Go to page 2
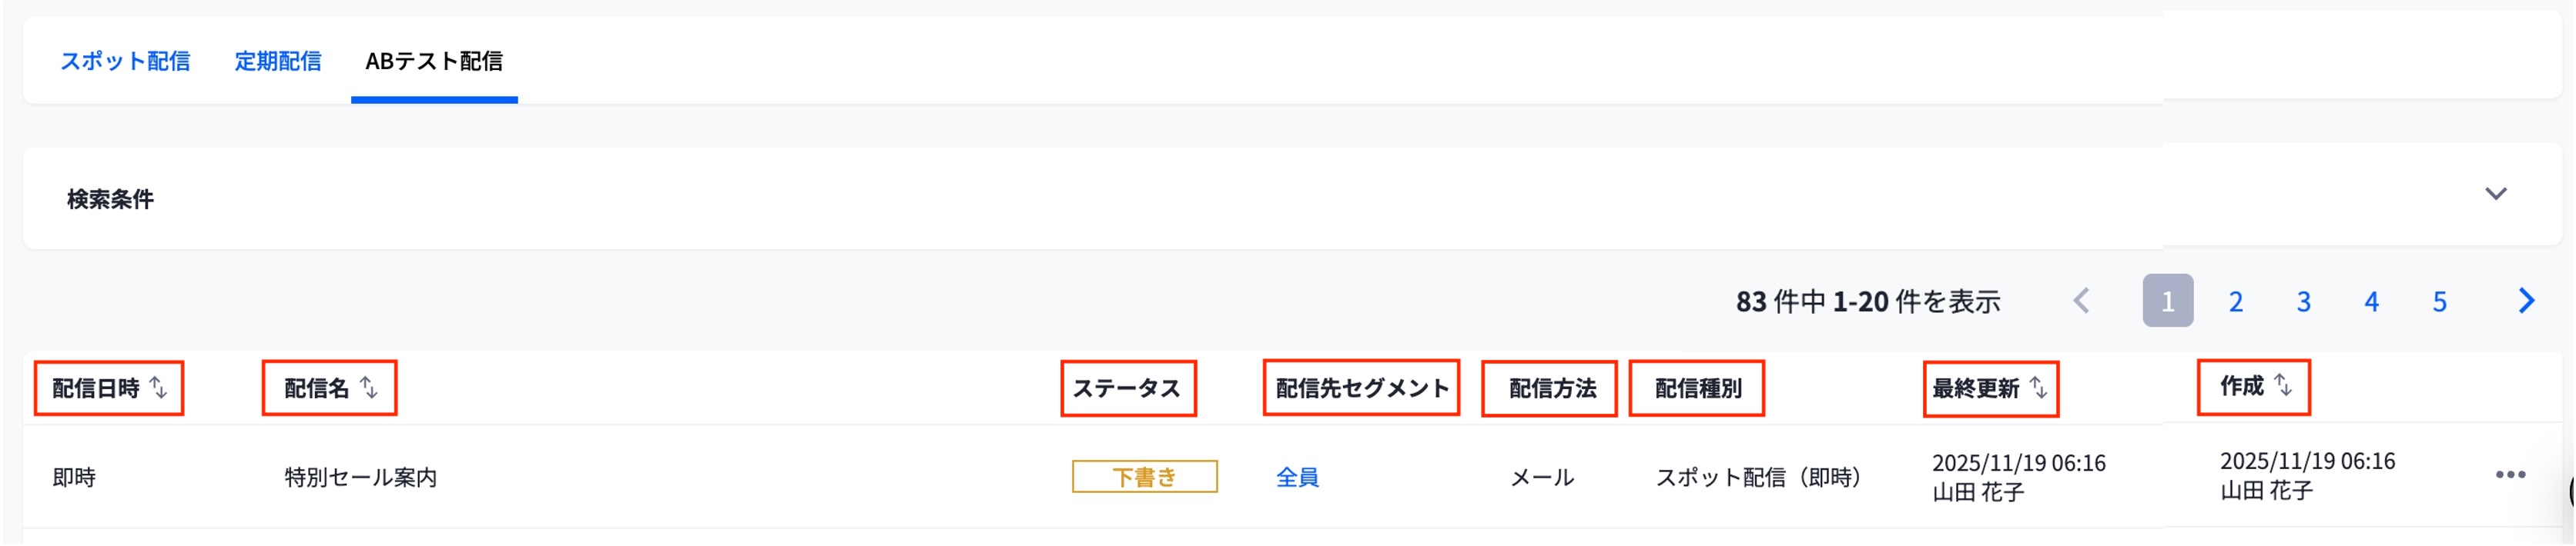This screenshot has width=2576, height=546. [2236, 301]
